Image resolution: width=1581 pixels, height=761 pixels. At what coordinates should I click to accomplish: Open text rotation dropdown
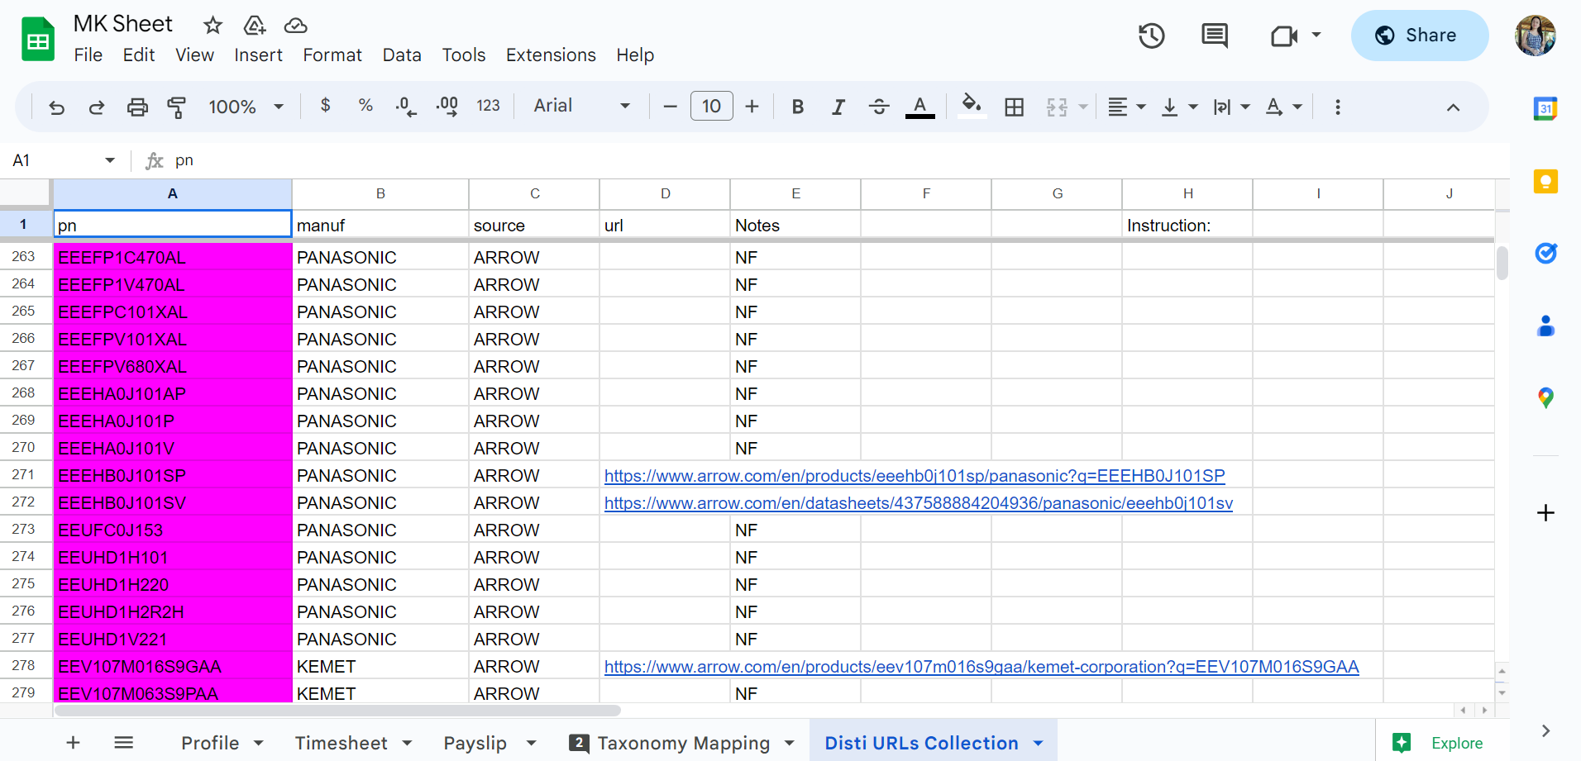point(1284,107)
